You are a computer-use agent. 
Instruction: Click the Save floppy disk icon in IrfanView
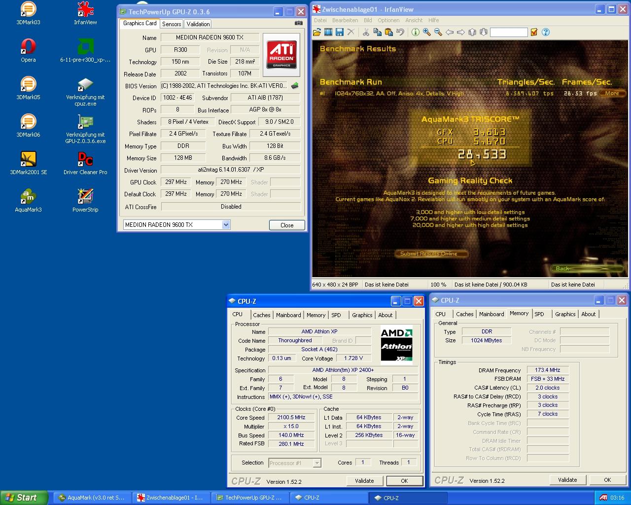(340, 32)
